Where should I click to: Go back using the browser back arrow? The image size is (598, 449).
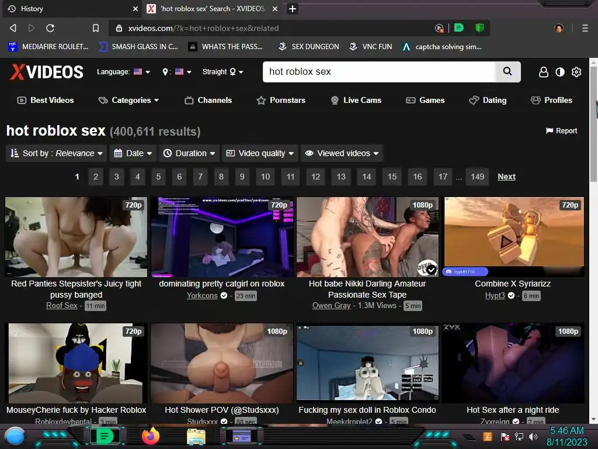coord(13,28)
